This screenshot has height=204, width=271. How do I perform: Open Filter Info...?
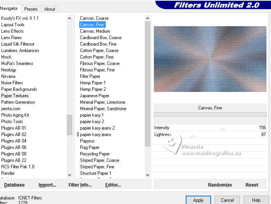(80, 185)
